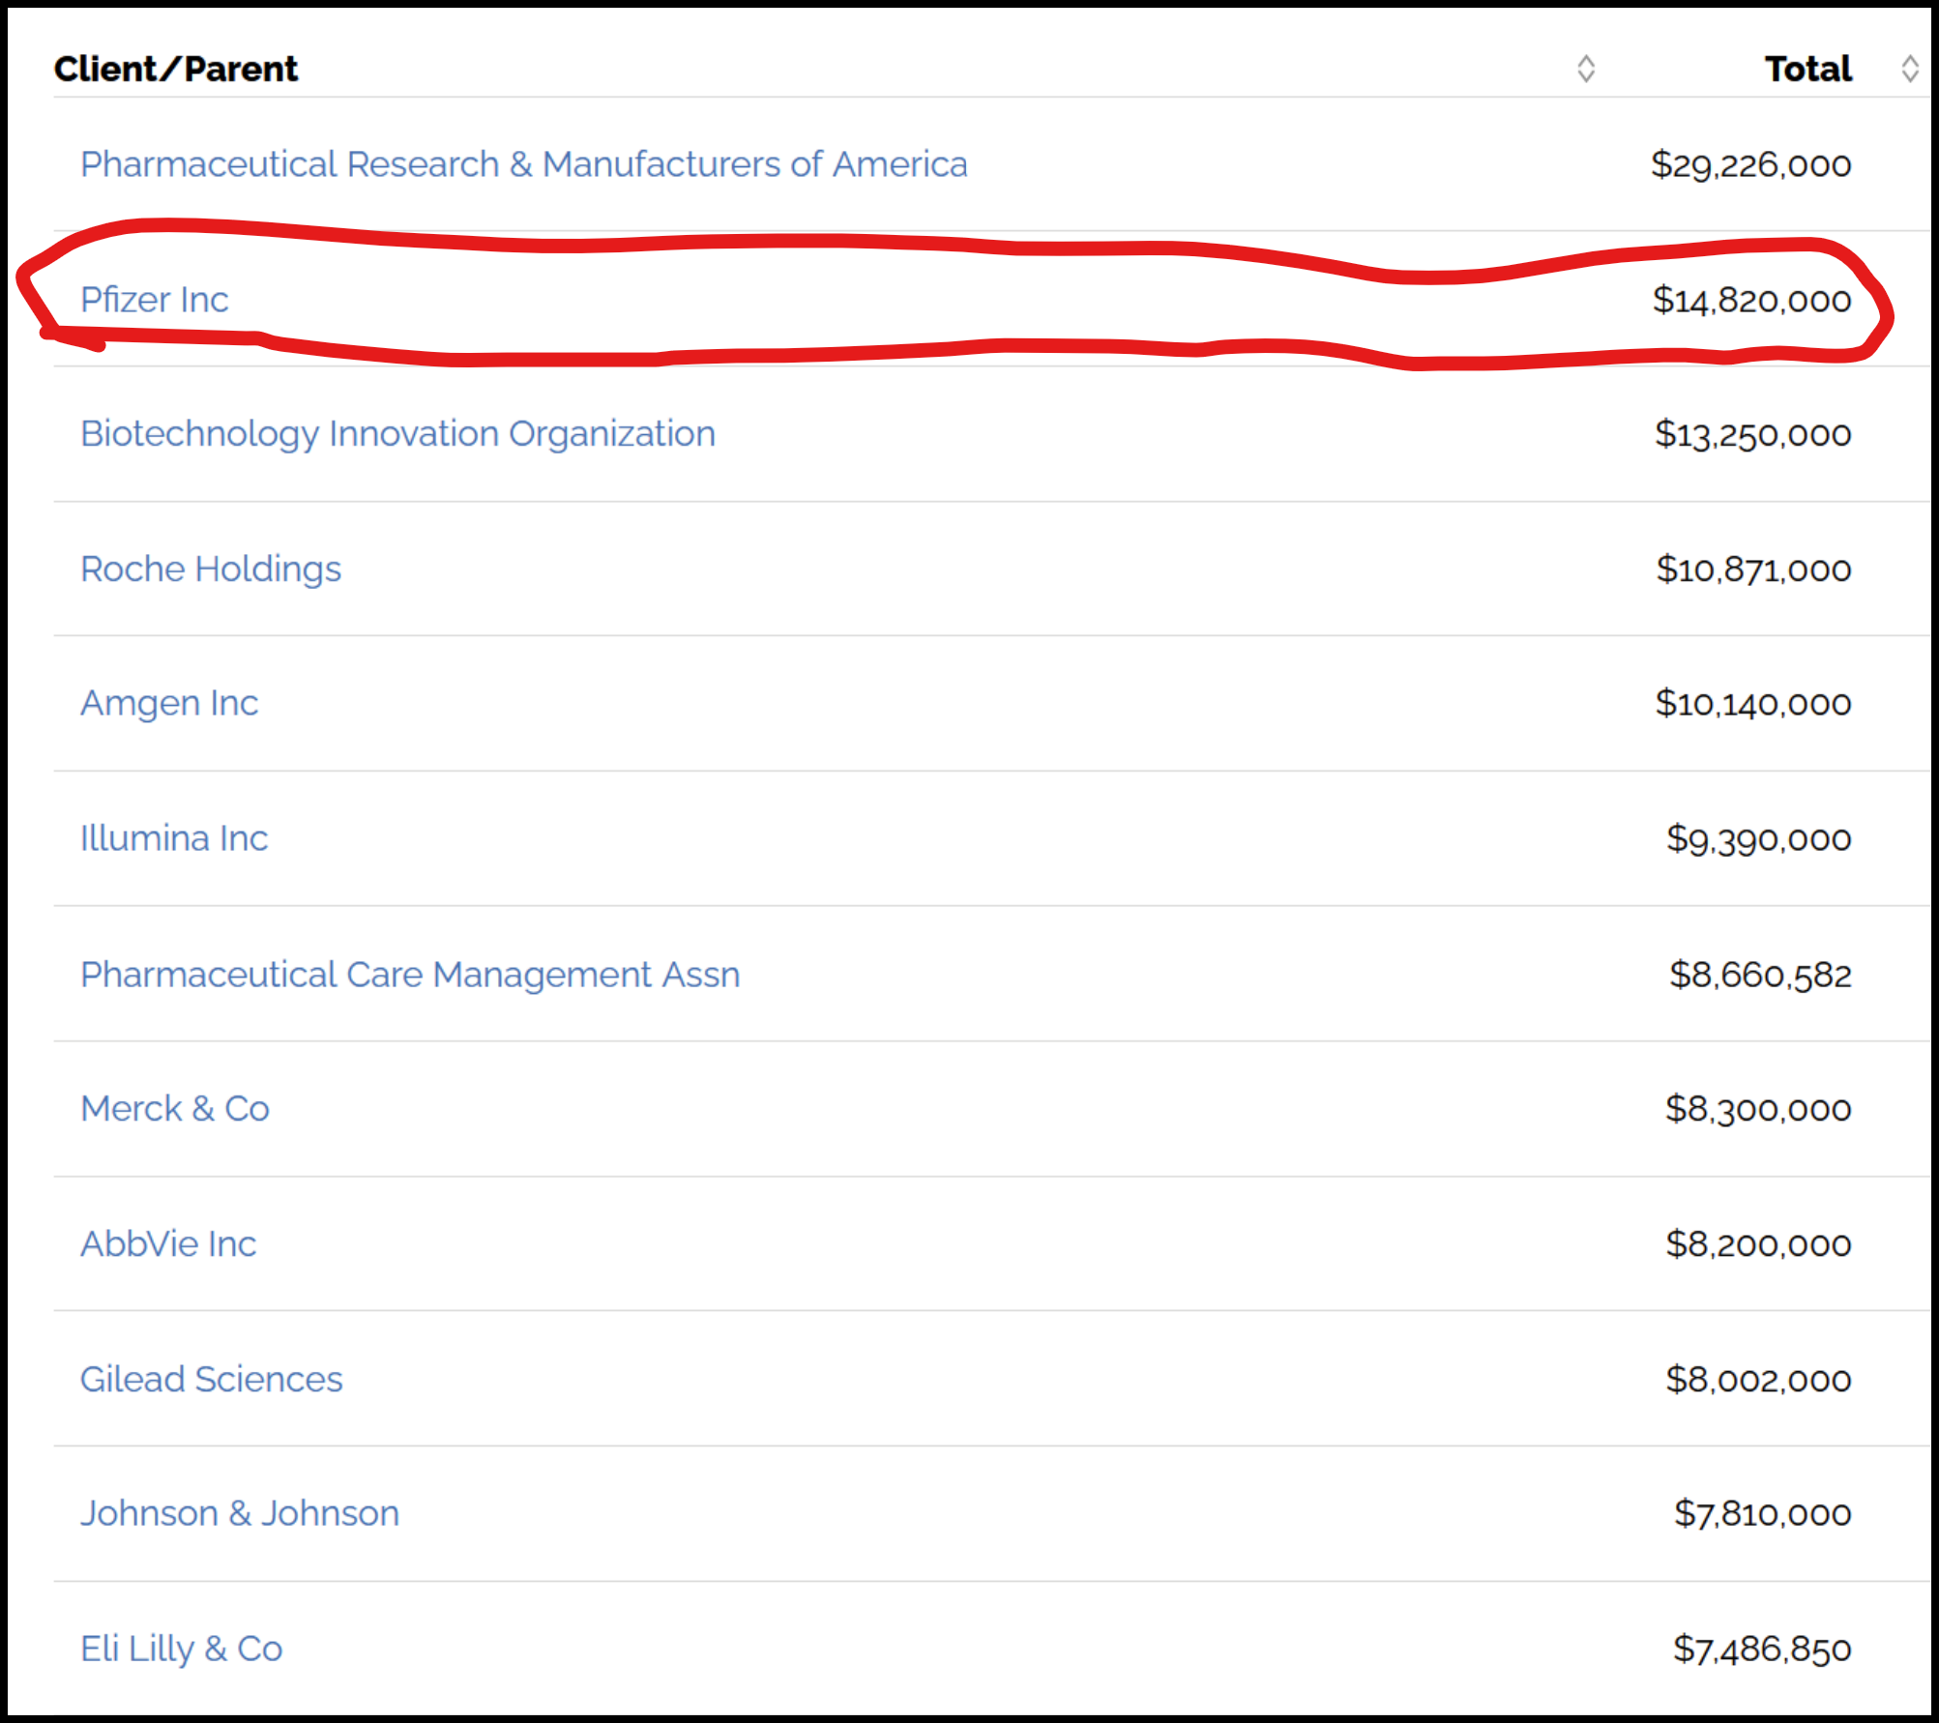Viewport: 1939px width, 1723px height.
Task: Open Biotechnology Innovation Organization link
Action: coord(398,434)
